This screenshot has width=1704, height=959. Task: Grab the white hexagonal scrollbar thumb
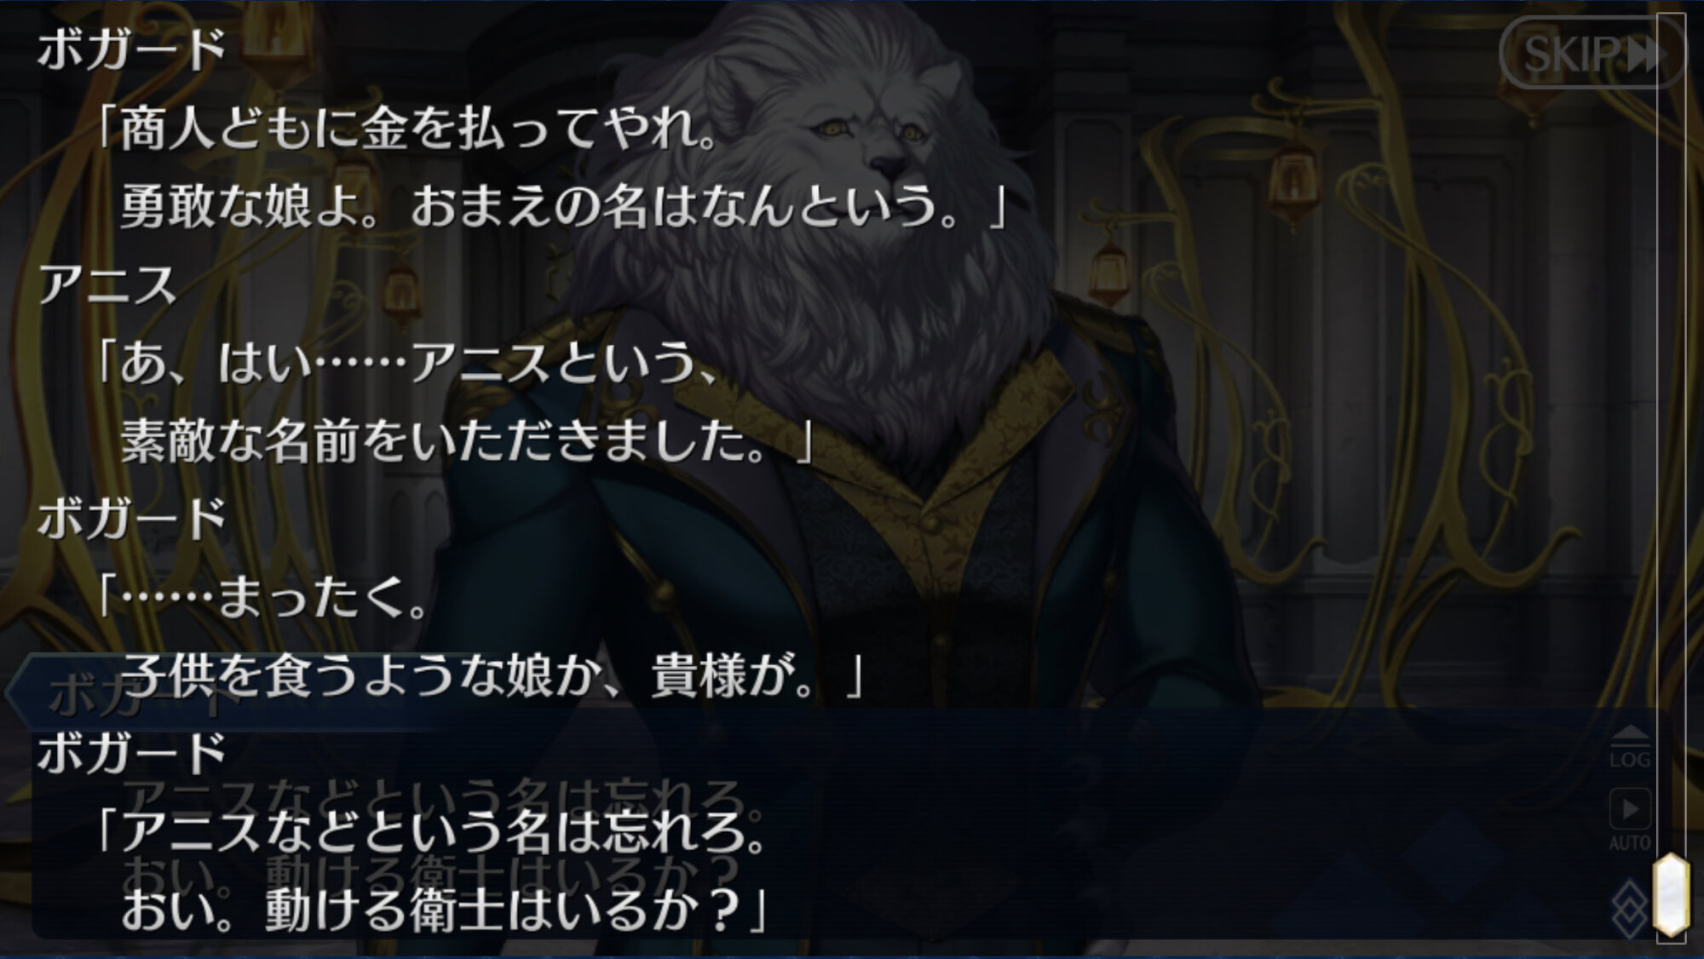pos(1671,894)
